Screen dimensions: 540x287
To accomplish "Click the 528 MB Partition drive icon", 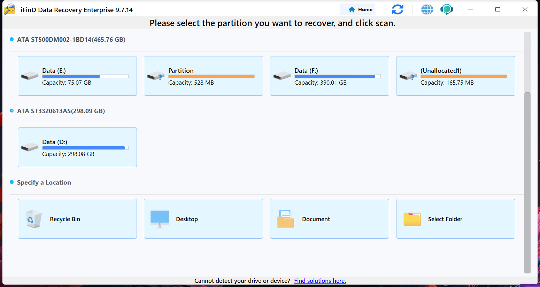I will [x=156, y=76].
